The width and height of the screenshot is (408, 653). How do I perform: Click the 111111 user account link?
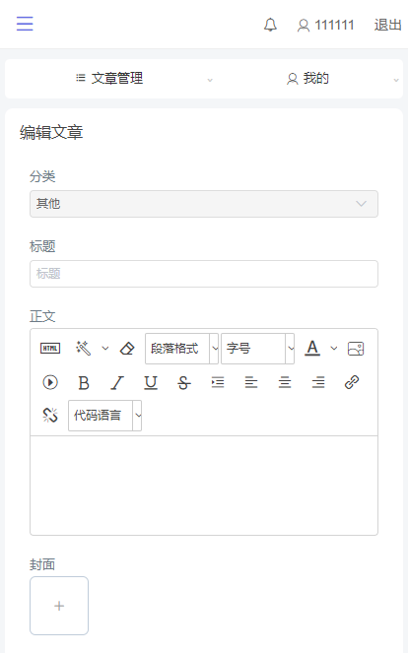[x=325, y=25]
